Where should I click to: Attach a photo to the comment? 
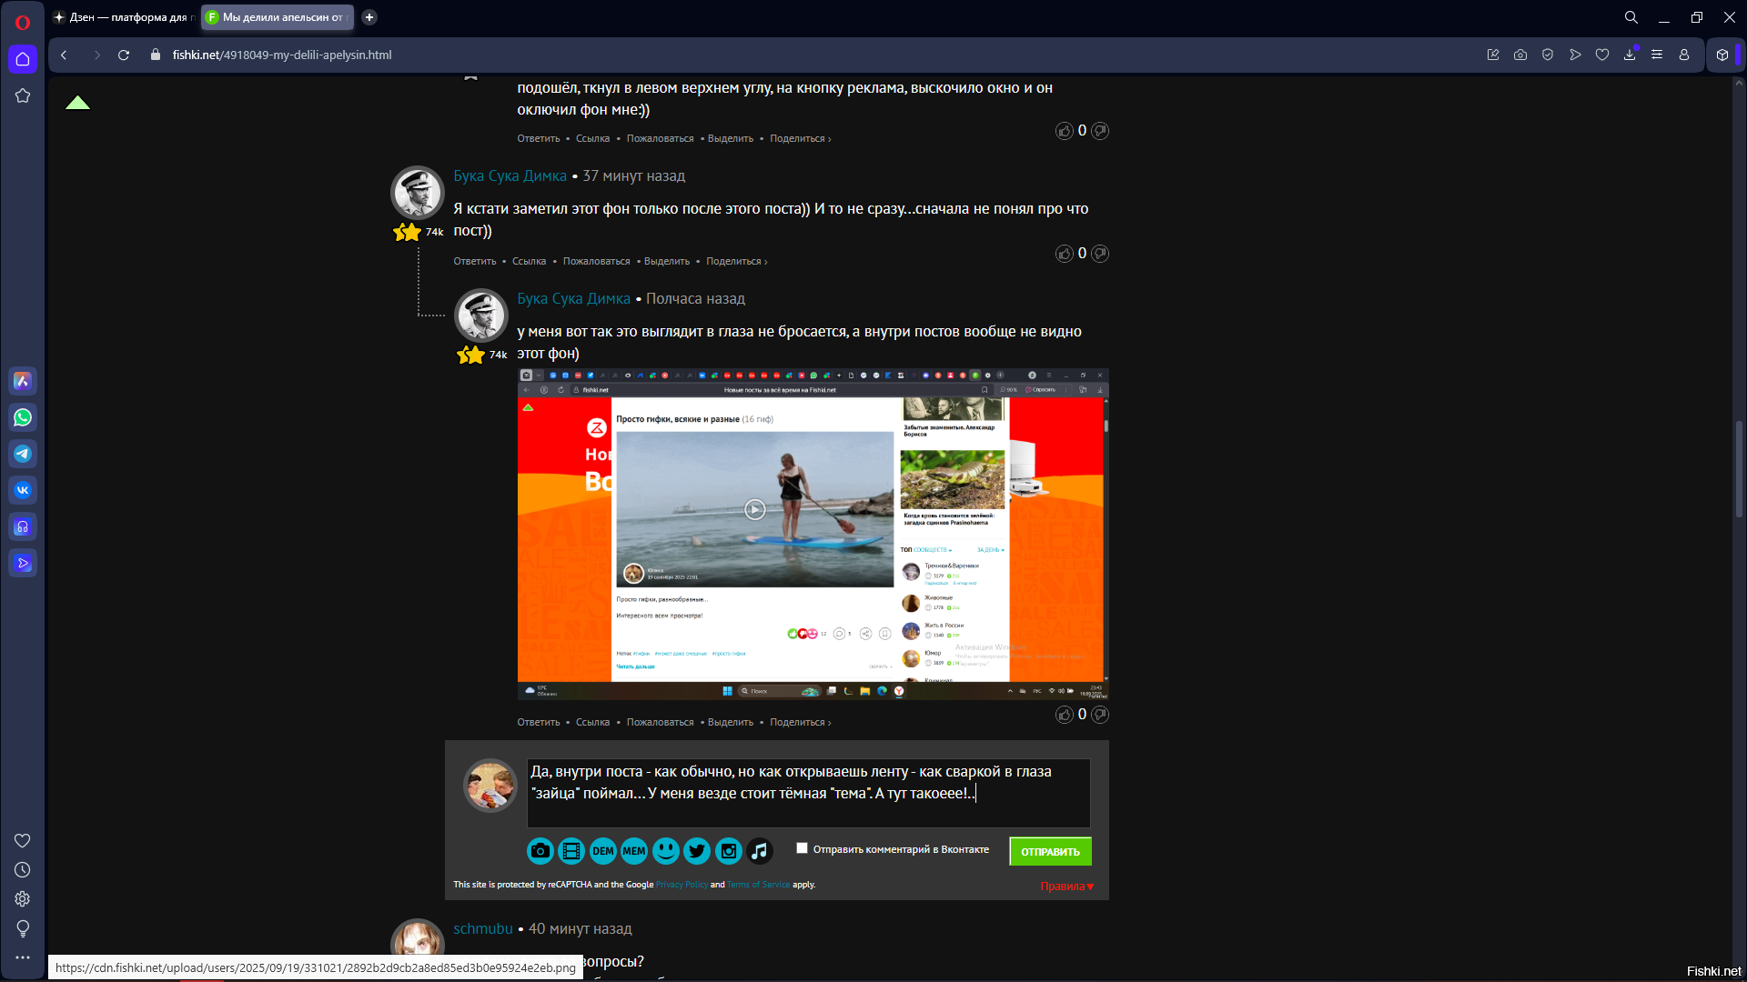coord(540,851)
